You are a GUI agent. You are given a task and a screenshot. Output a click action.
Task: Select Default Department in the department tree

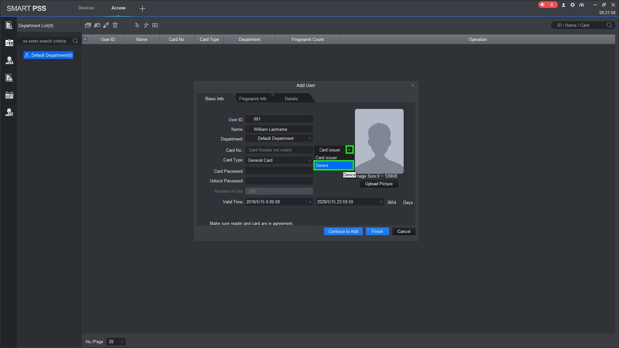click(x=48, y=56)
